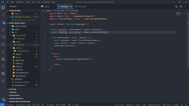Open the File menu
This screenshot has width=189, height=106.
pos(7,2)
